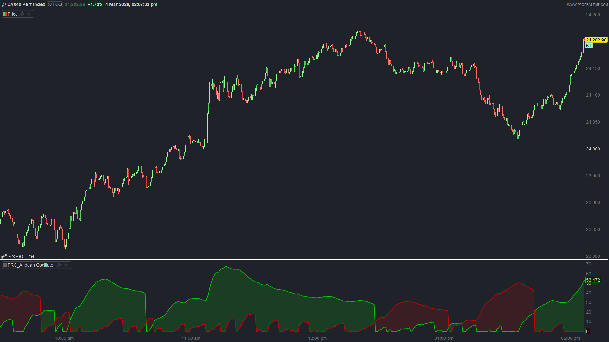609x342 pixels.
Task: Click plus icon beside PRC_Andean Oscillator
Action: click(x=66, y=265)
